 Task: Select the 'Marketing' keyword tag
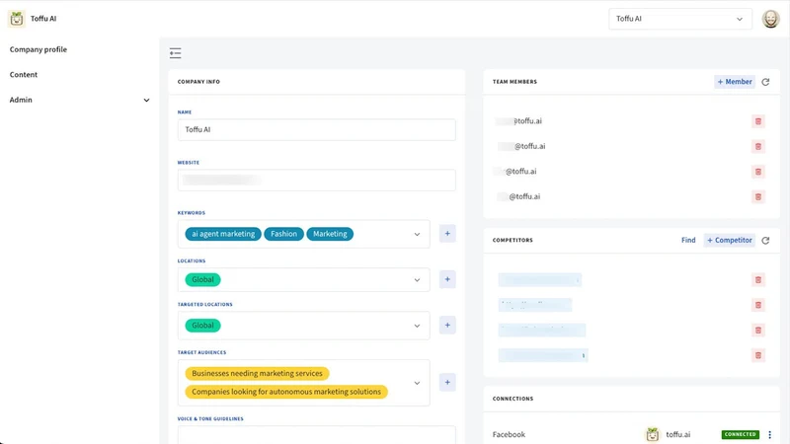[x=330, y=234]
